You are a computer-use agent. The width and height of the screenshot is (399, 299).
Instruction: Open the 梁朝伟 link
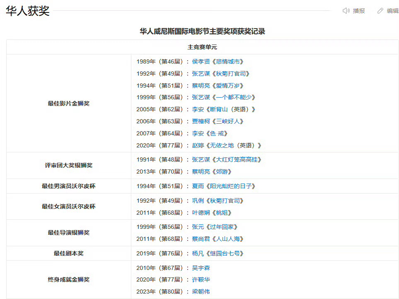201,292
